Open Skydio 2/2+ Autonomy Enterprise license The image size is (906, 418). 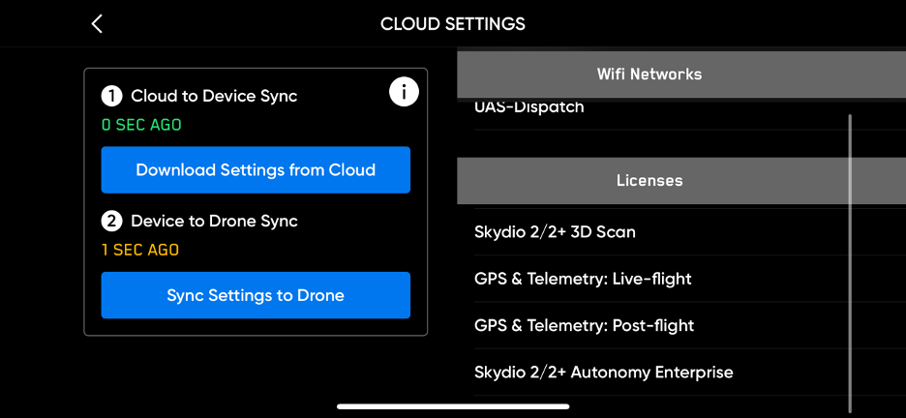tap(603, 372)
